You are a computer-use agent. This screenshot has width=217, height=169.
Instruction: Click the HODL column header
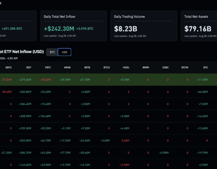pos(126,67)
